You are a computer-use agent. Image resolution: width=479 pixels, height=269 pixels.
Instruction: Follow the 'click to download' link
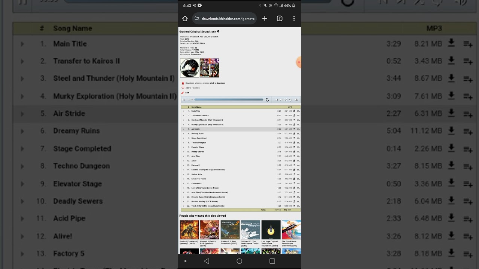(x=217, y=83)
